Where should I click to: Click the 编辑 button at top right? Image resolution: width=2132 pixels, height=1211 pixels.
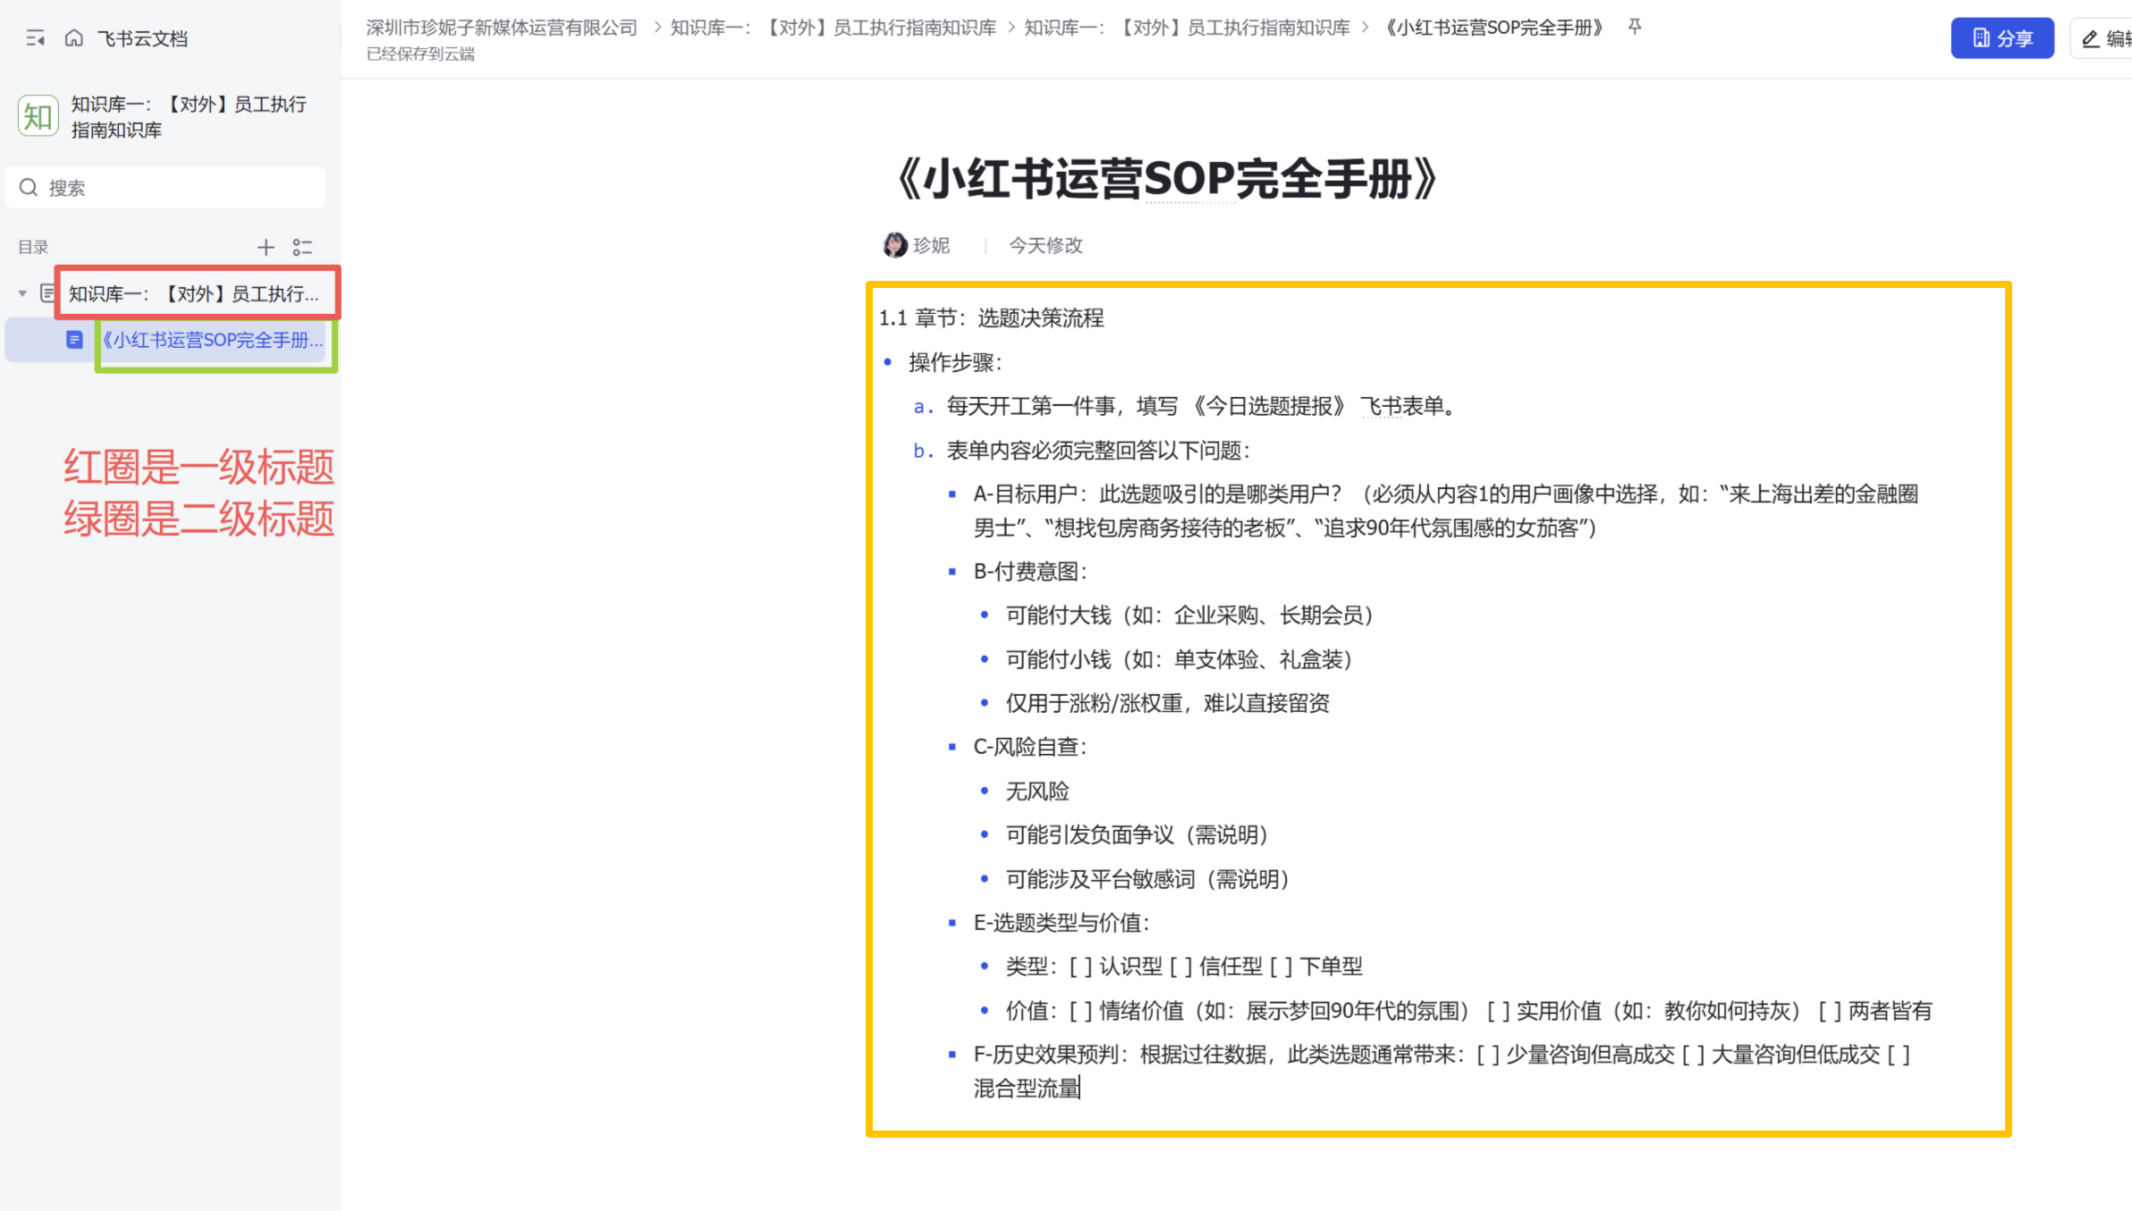(x=2105, y=38)
